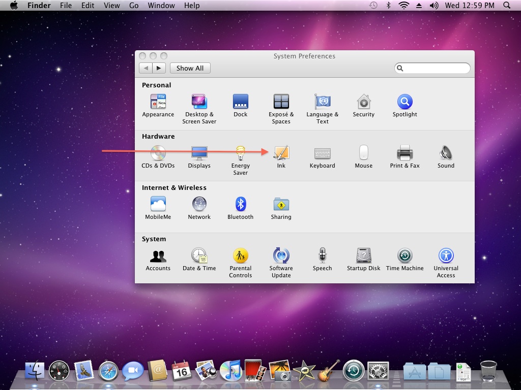The image size is (521, 390).
Task: Open Energy Saver preferences
Action: click(240, 160)
